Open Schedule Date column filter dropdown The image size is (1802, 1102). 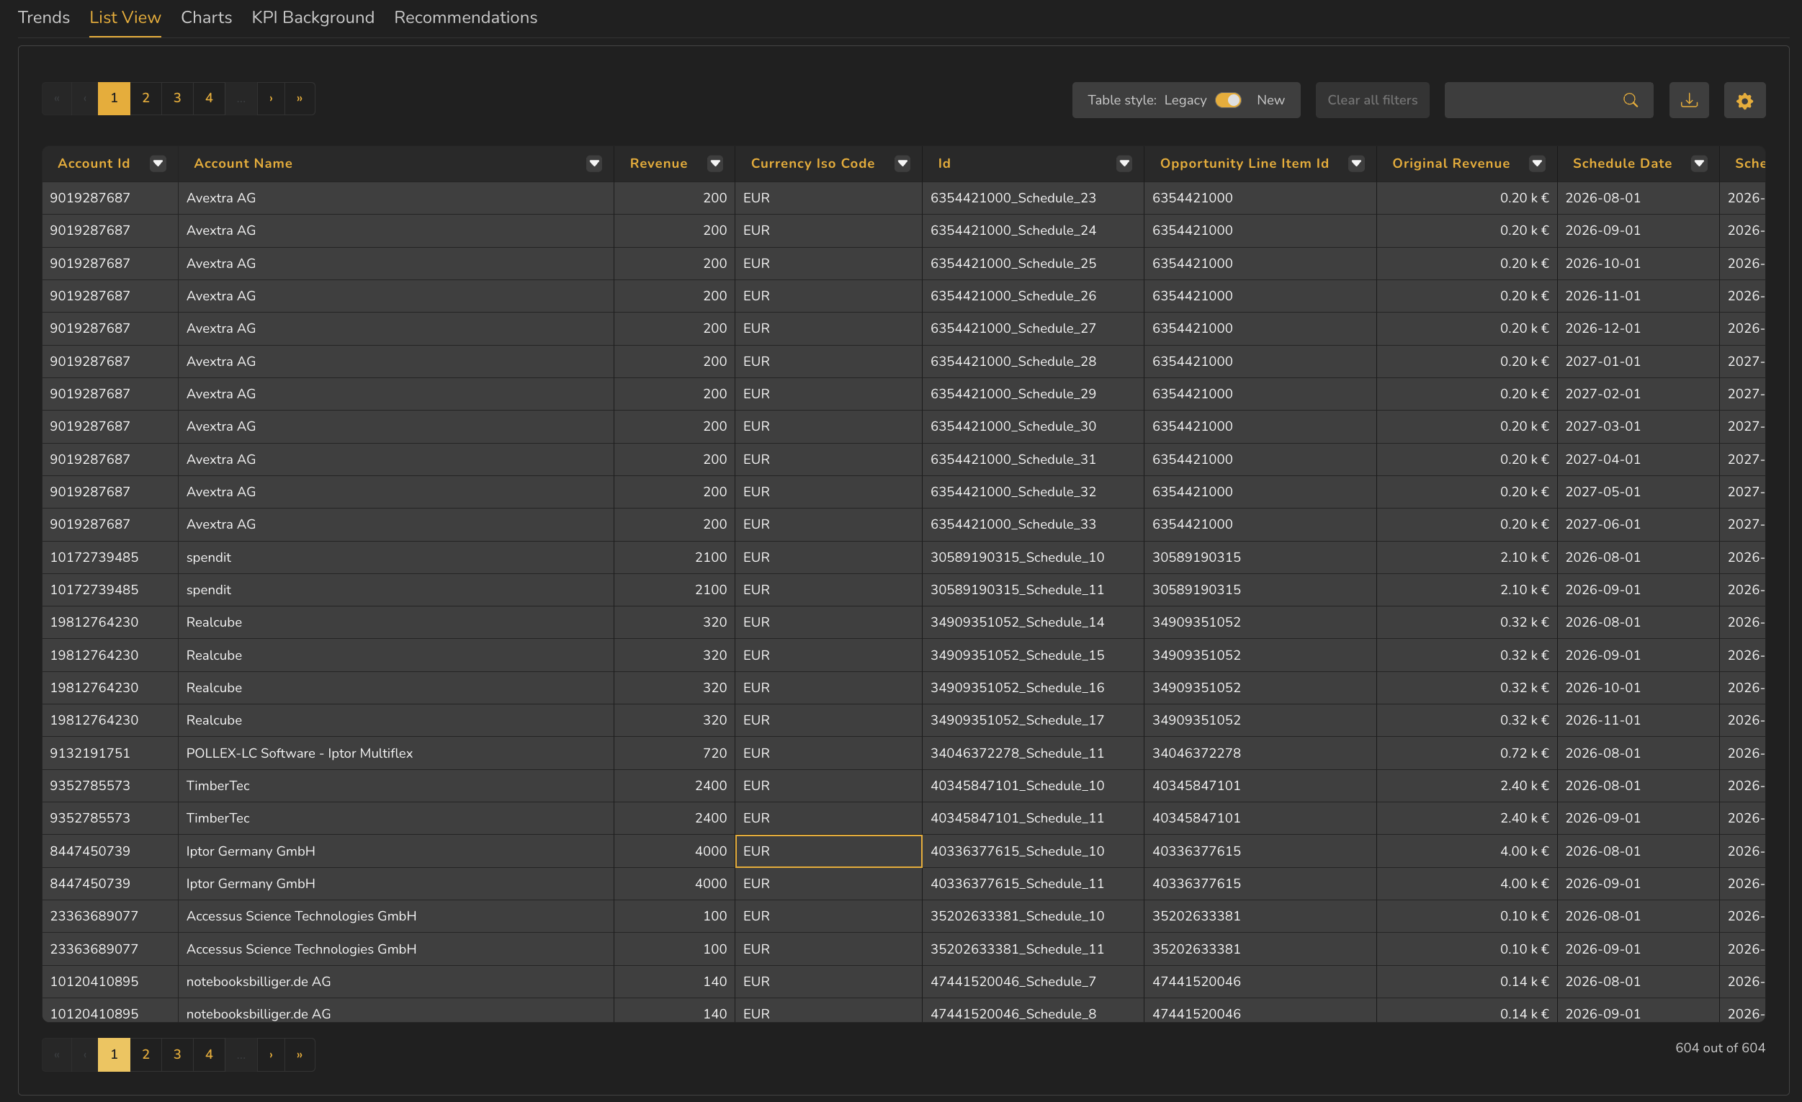coord(1699,163)
